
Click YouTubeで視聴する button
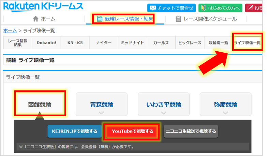tap(131, 131)
